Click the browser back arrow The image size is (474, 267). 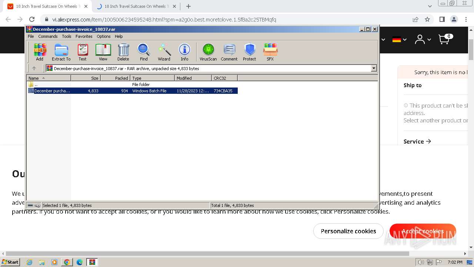click(8, 20)
